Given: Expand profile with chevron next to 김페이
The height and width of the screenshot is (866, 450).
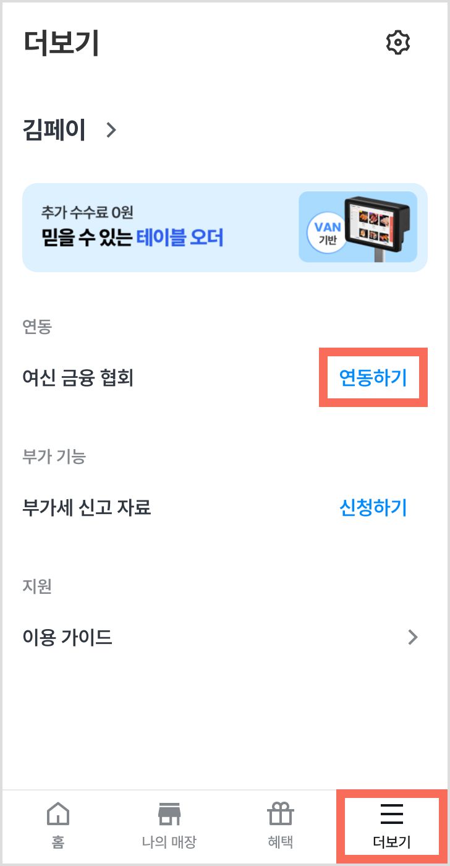Looking at the screenshot, I should 111,130.
